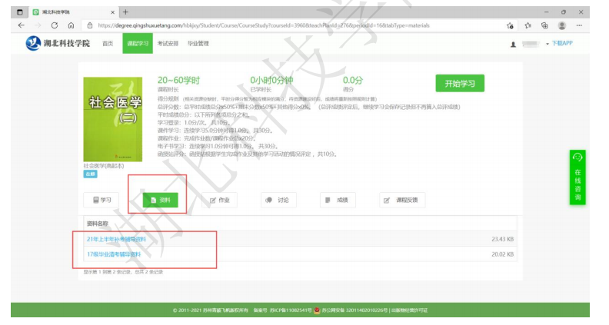The width and height of the screenshot is (609, 325).
Task: Minimize the browser window
Action: [546, 12]
